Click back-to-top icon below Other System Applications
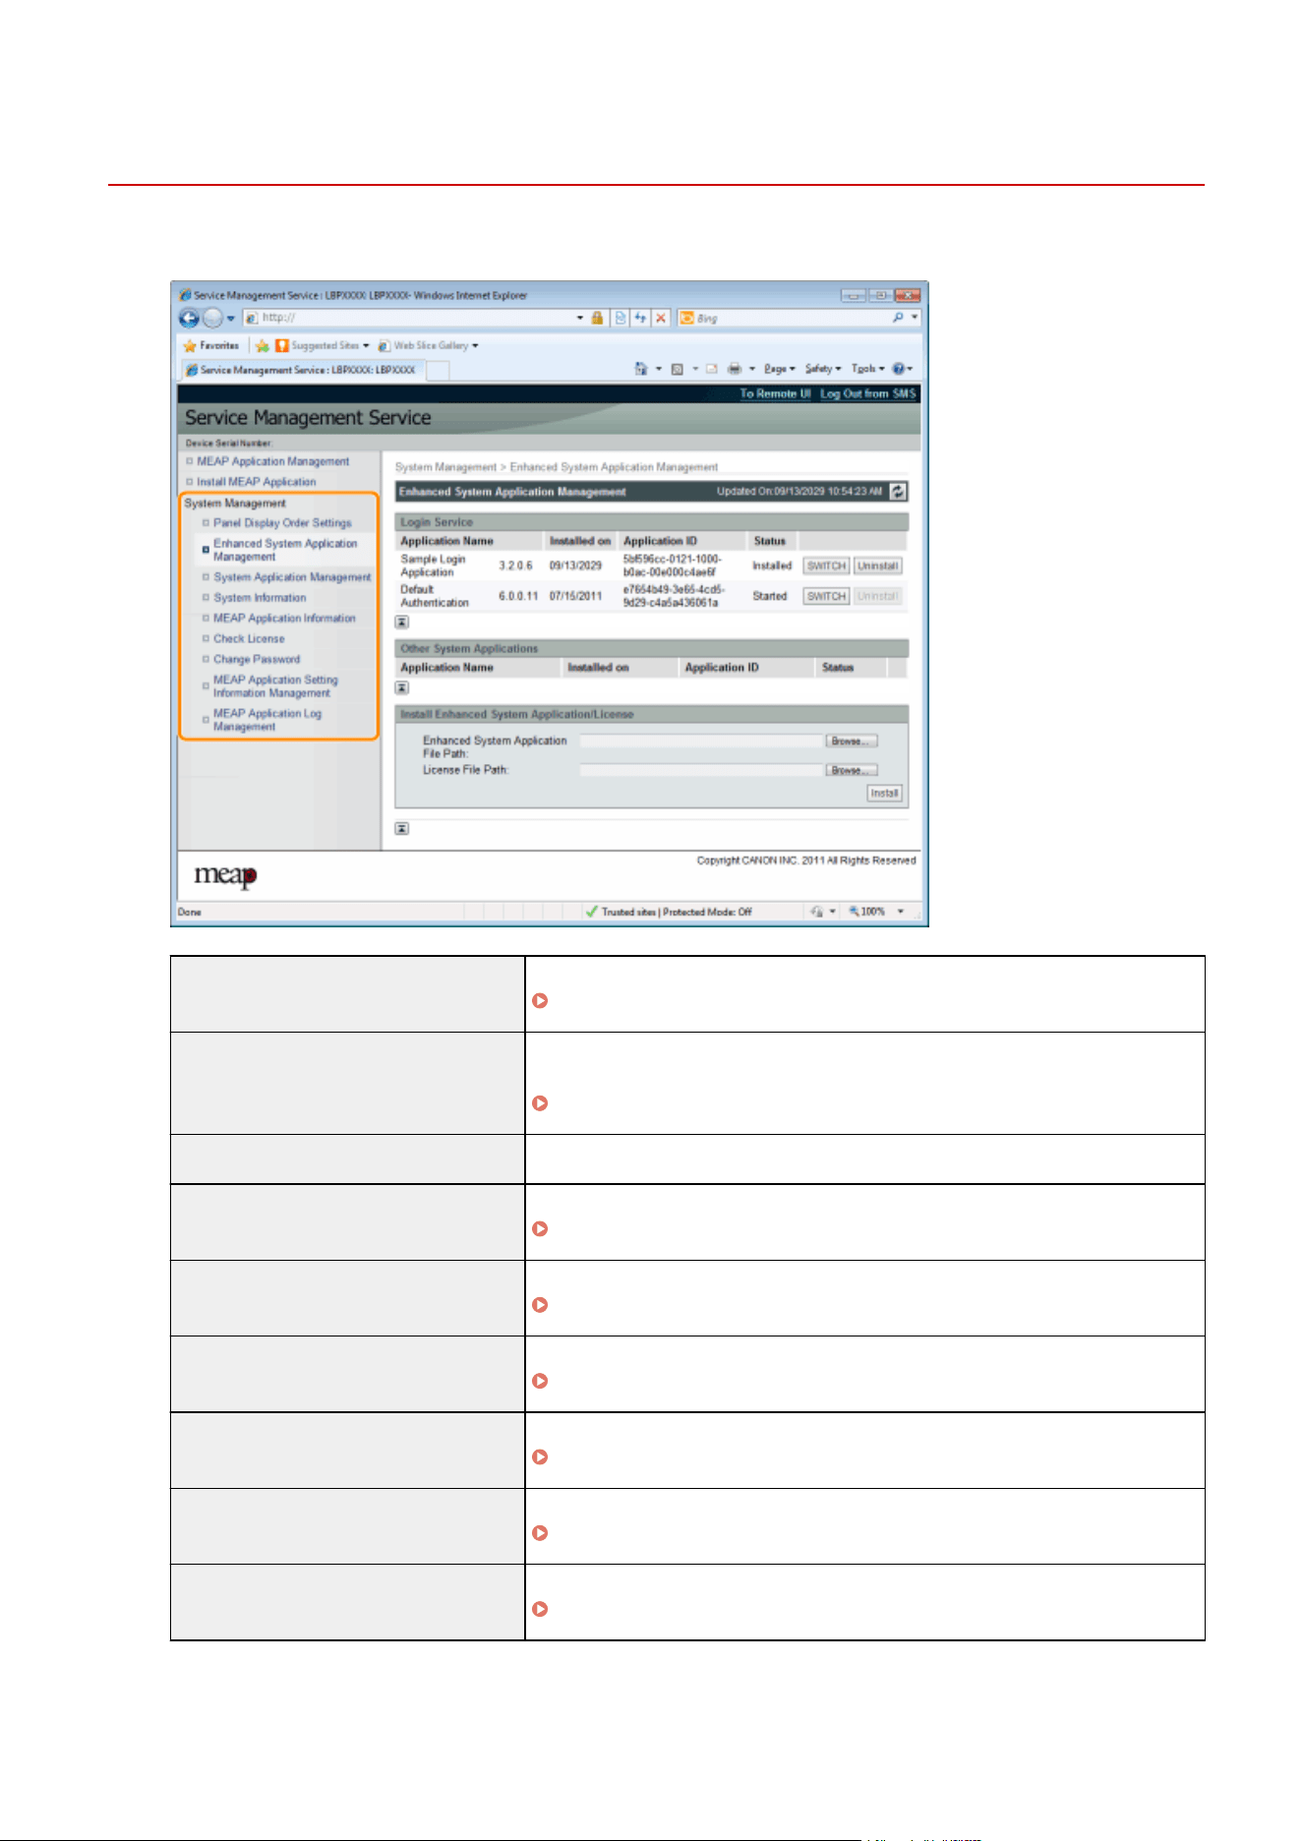Screen dimensions: 1302x1841 [401, 687]
